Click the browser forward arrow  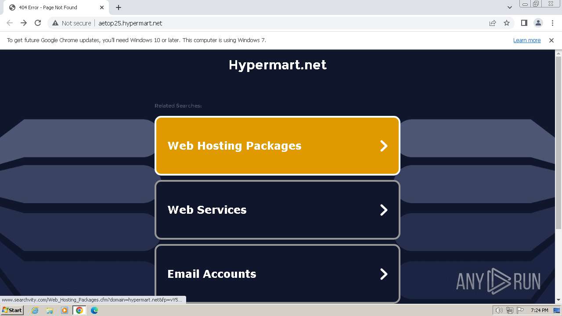click(24, 23)
